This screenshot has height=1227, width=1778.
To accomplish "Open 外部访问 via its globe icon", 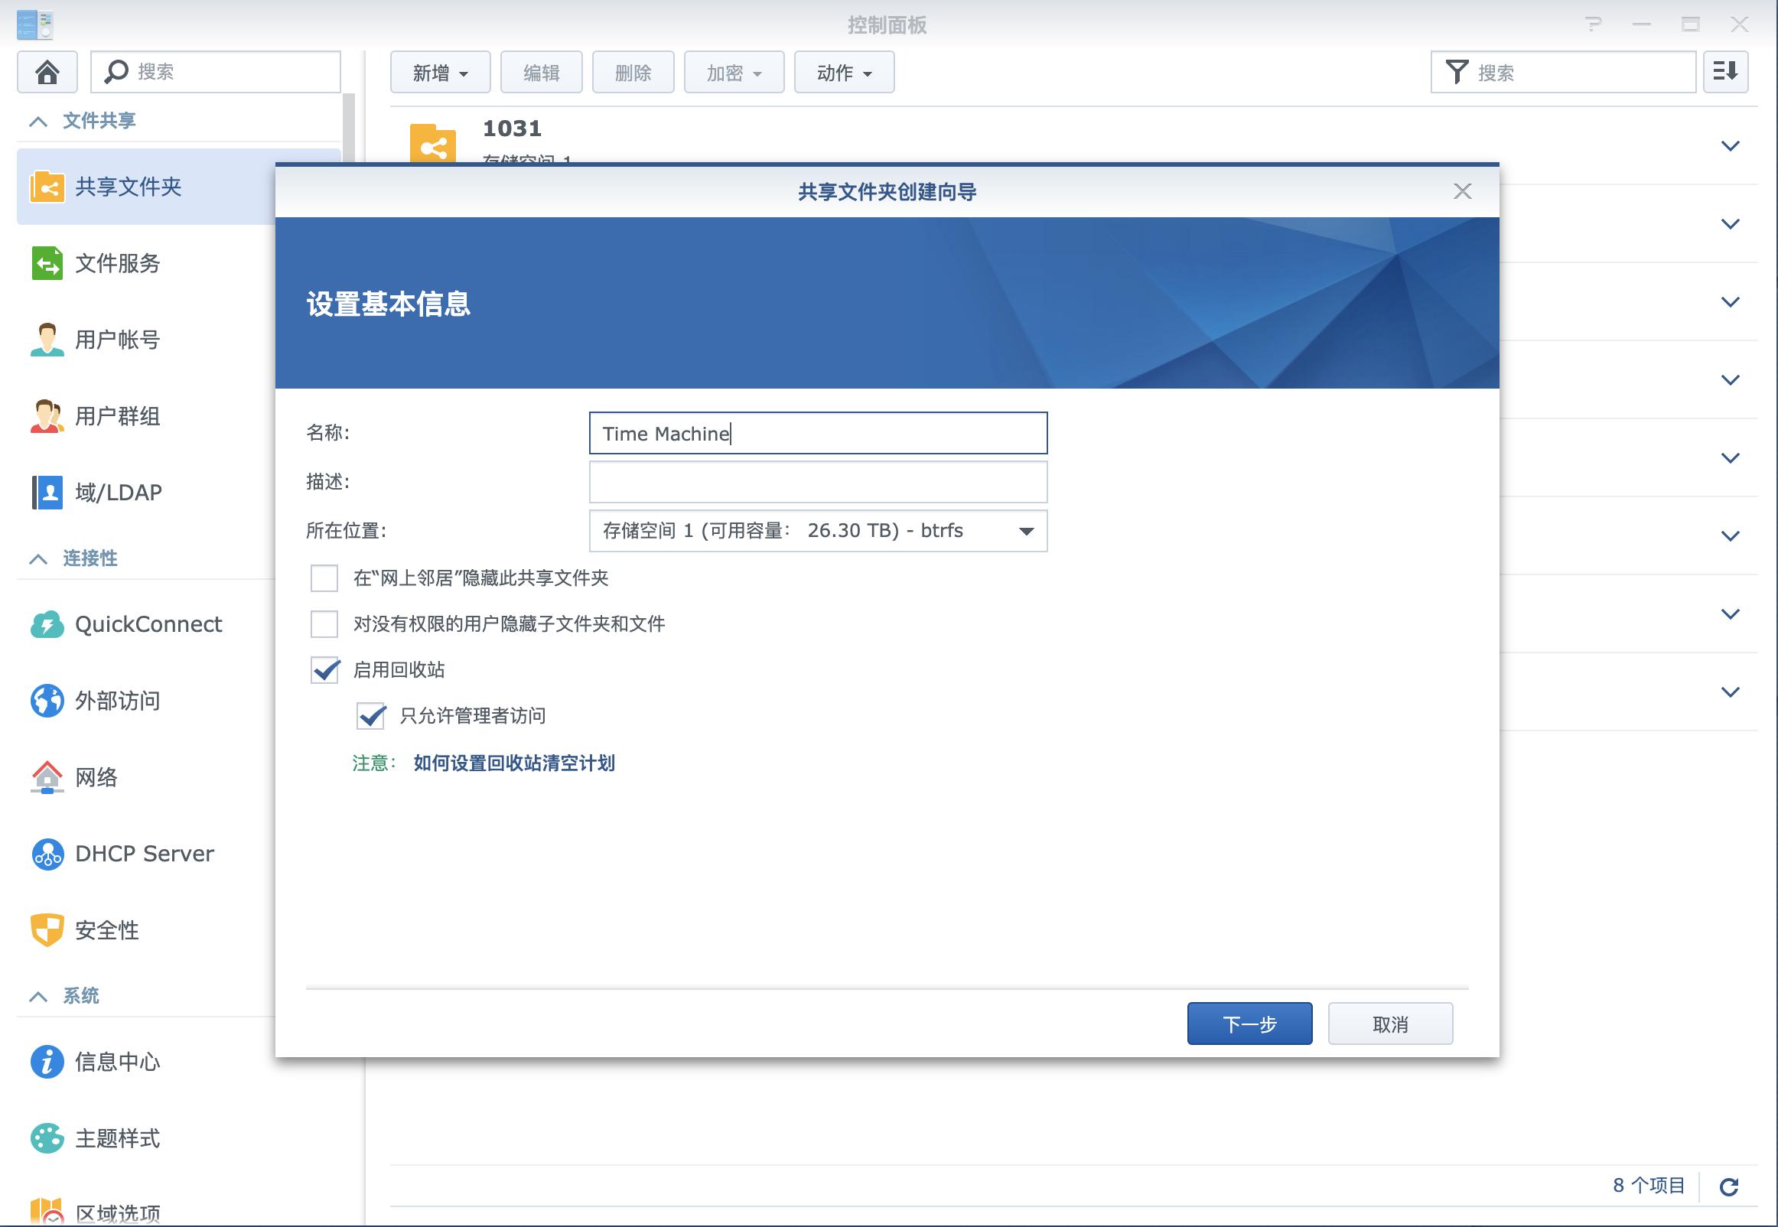I will point(47,701).
